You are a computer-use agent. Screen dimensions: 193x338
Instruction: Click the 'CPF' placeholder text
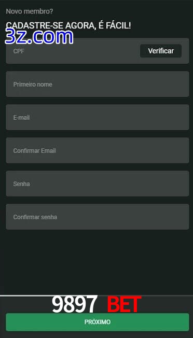coord(19,51)
